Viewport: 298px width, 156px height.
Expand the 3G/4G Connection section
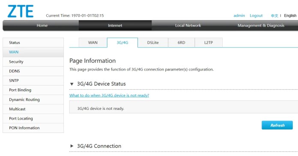(x=72, y=146)
